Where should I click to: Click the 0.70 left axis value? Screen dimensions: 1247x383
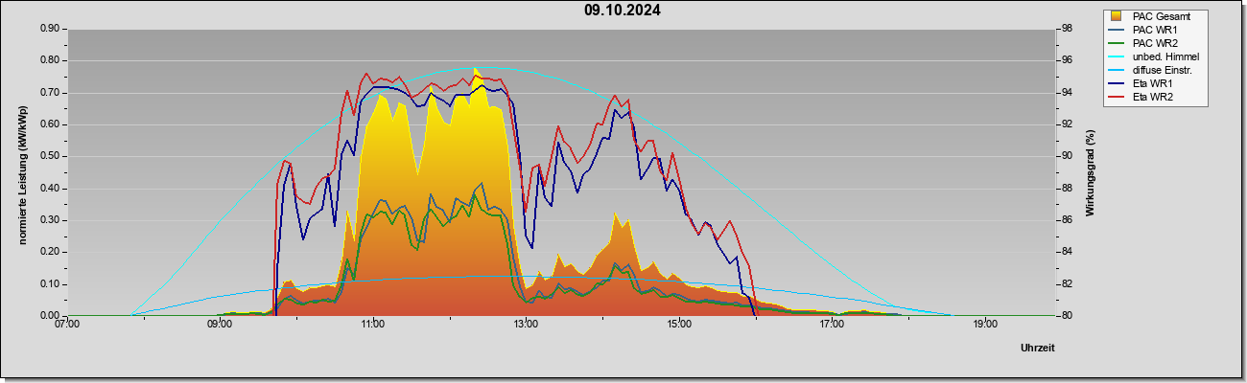click(x=50, y=93)
